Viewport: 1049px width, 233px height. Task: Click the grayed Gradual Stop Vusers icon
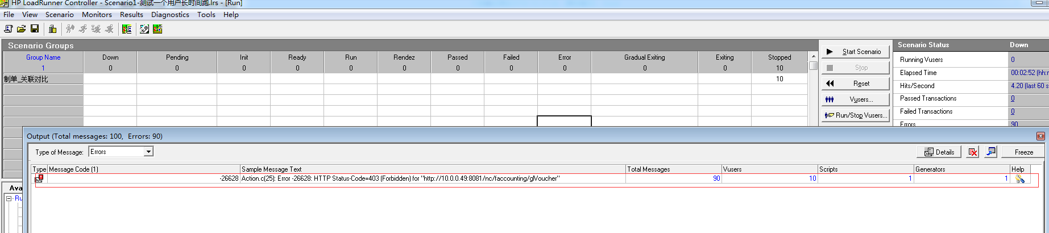tap(96, 29)
